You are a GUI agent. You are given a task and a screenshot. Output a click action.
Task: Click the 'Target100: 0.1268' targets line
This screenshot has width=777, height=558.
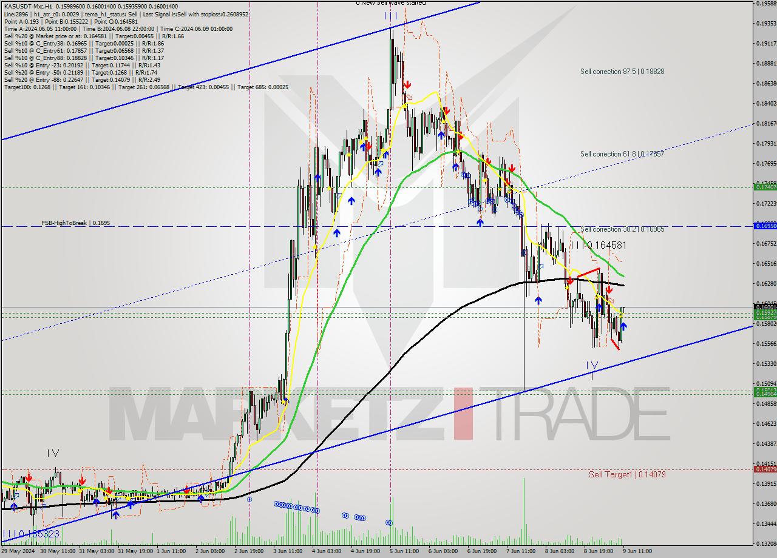point(146,87)
